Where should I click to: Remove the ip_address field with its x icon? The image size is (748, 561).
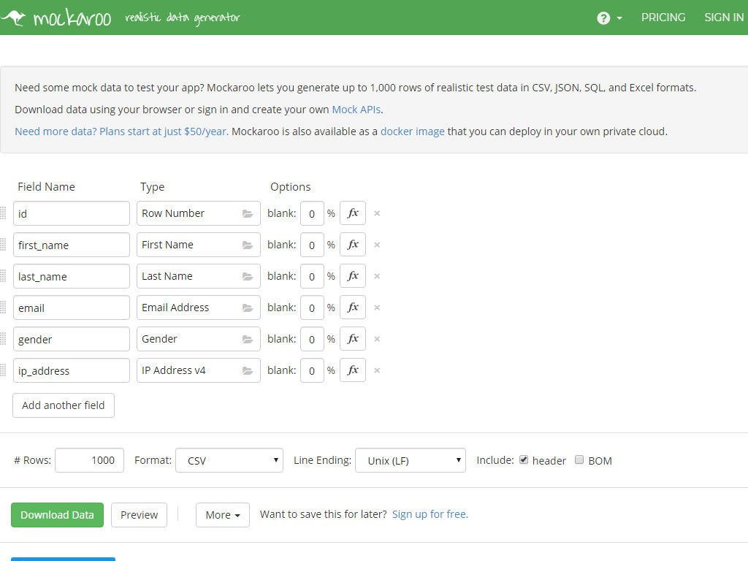(377, 370)
